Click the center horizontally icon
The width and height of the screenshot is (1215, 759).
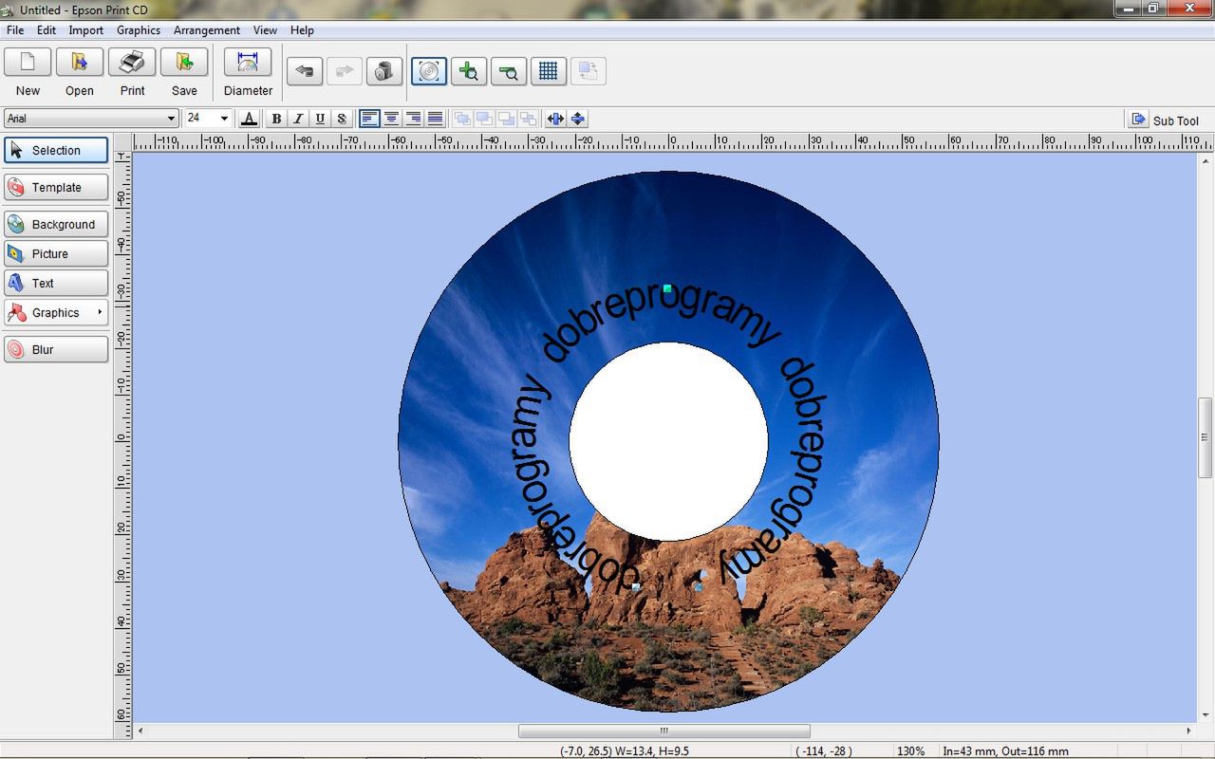pos(555,119)
